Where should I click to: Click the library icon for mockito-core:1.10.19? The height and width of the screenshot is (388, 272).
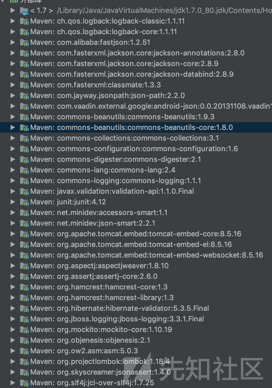pyautogui.click(x=24, y=329)
